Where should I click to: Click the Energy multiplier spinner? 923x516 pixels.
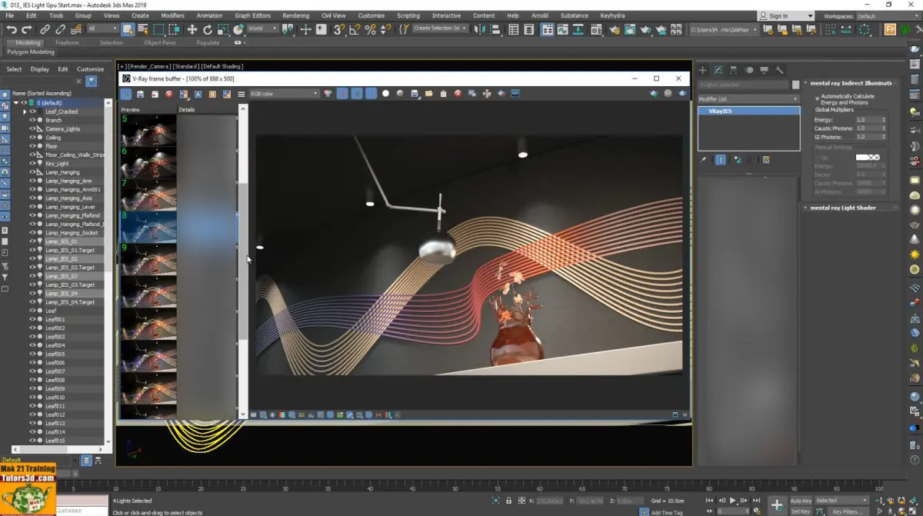pos(884,120)
